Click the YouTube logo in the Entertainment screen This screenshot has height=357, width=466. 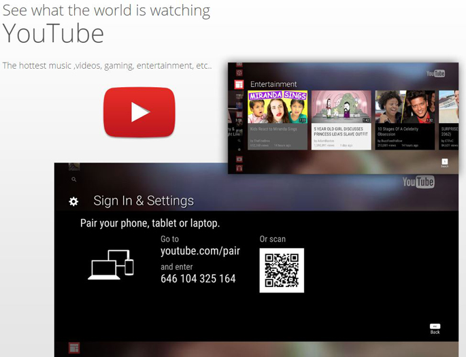(435, 73)
